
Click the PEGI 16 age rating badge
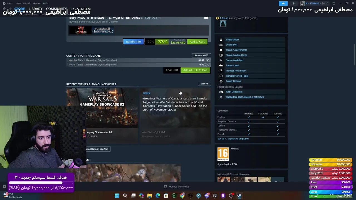(223, 154)
